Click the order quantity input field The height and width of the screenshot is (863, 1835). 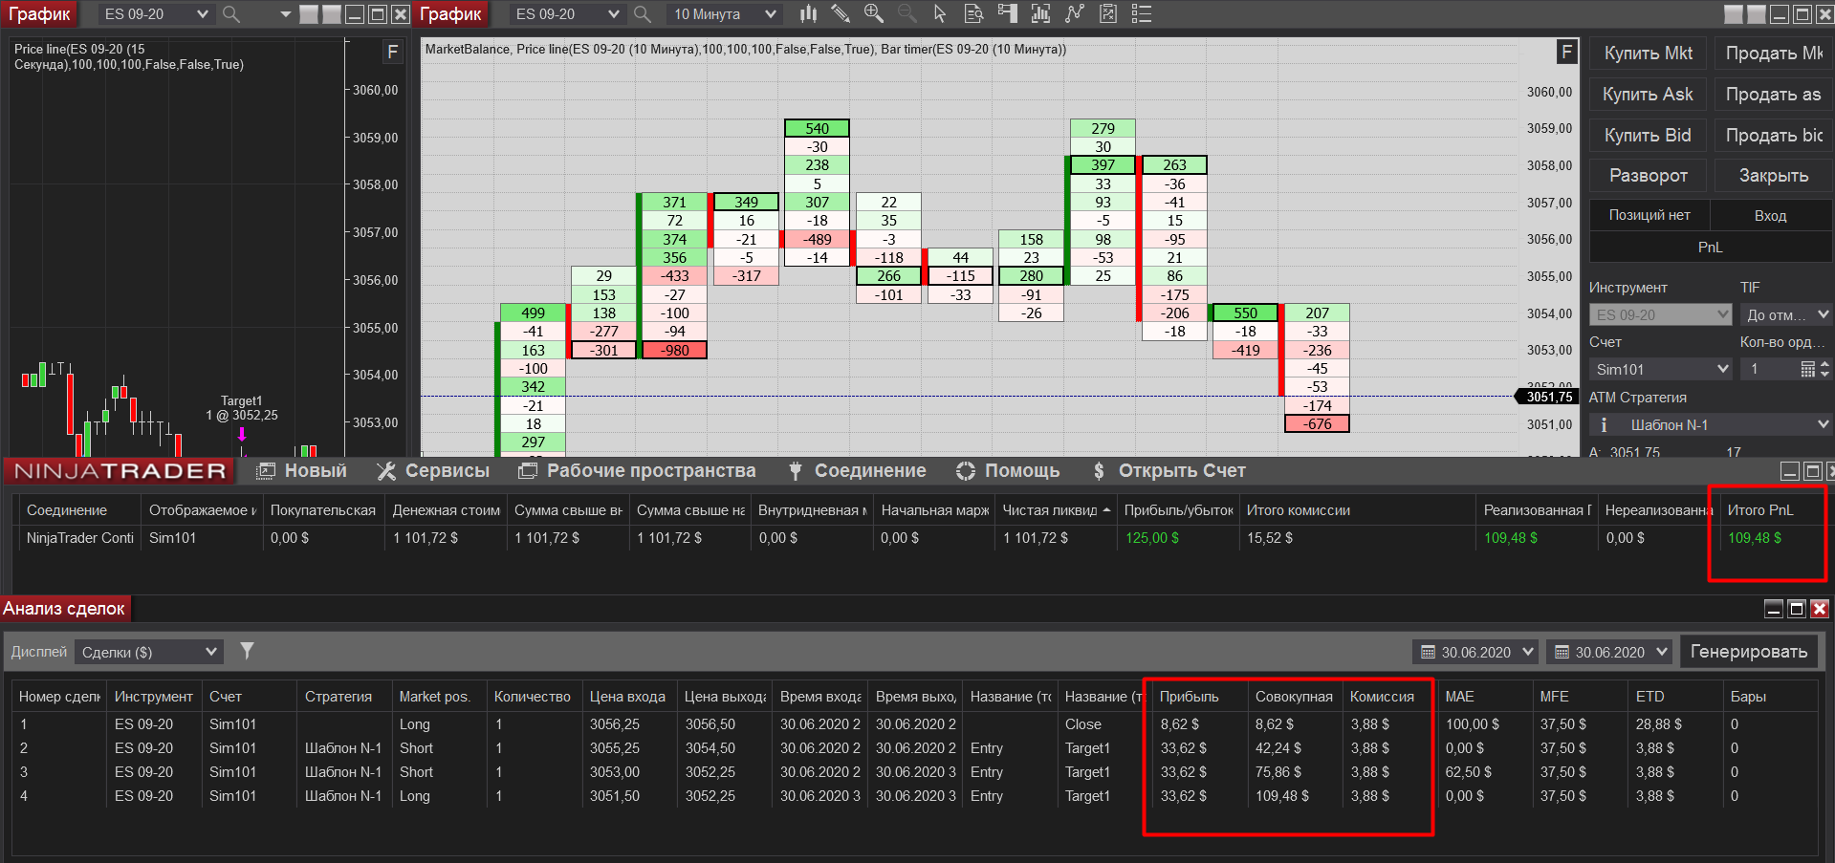[x=1769, y=369]
